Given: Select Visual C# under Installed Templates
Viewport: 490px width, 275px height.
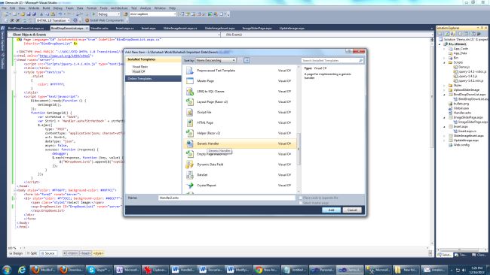Looking at the screenshot, I should [139, 71].
